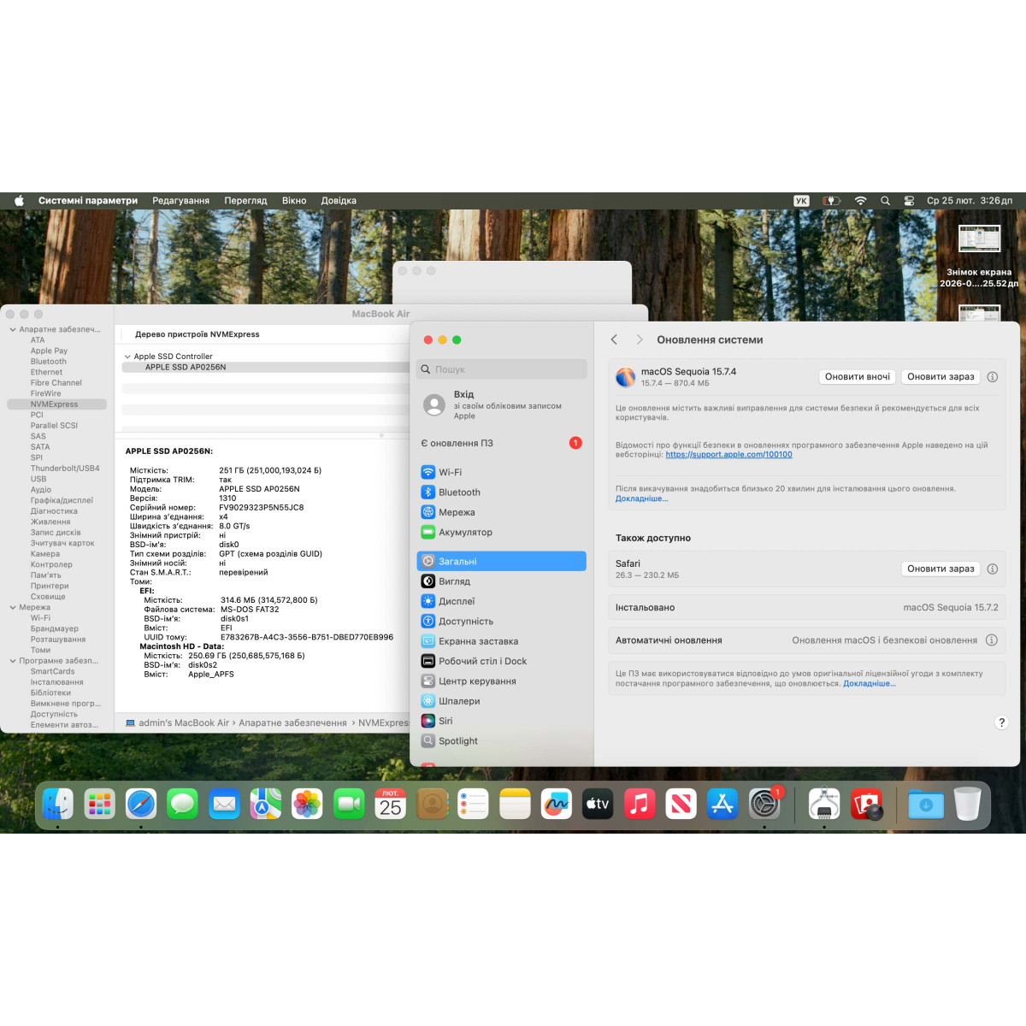Click Оновити зараз for Safari
The width and height of the screenshot is (1026, 1026).
[940, 569]
